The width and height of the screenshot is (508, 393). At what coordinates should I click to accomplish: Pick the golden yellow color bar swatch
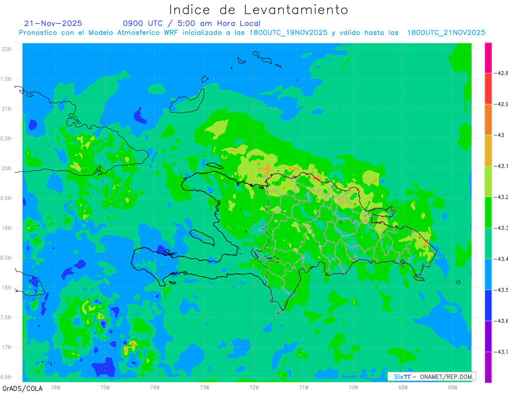pyautogui.click(x=488, y=151)
